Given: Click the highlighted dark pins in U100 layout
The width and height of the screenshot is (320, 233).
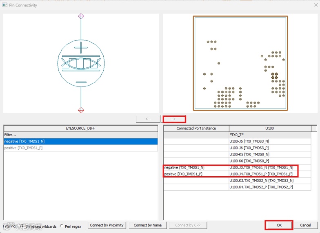Looking at the screenshot, I should click(274, 76).
